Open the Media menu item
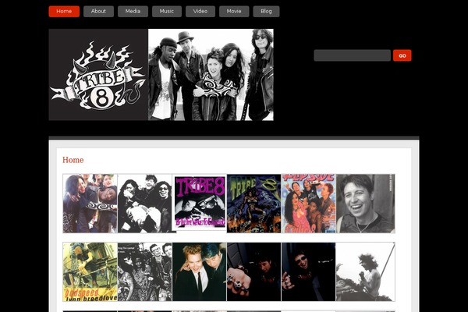This screenshot has height=312, width=468. [133, 12]
